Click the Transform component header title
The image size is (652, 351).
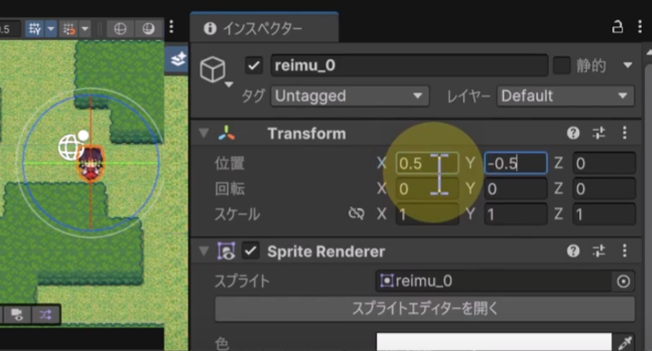click(x=306, y=134)
